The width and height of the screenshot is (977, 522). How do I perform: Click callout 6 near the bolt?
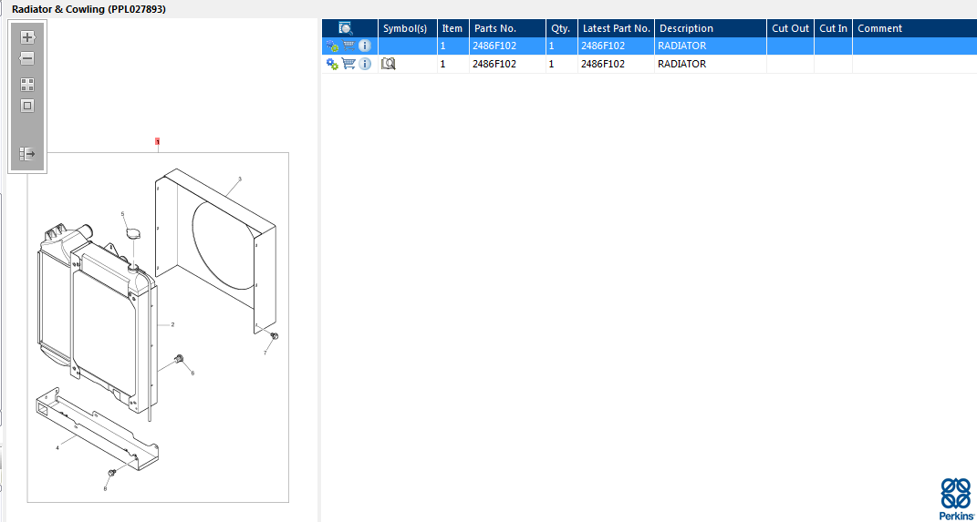coord(192,374)
